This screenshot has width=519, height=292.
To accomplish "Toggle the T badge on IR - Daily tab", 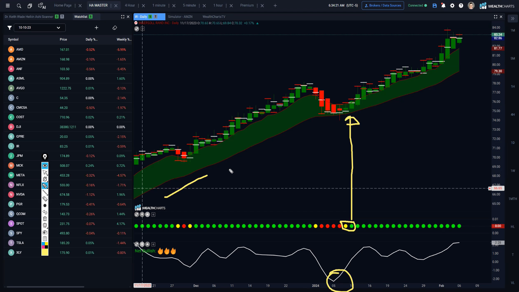I will coord(155,17).
